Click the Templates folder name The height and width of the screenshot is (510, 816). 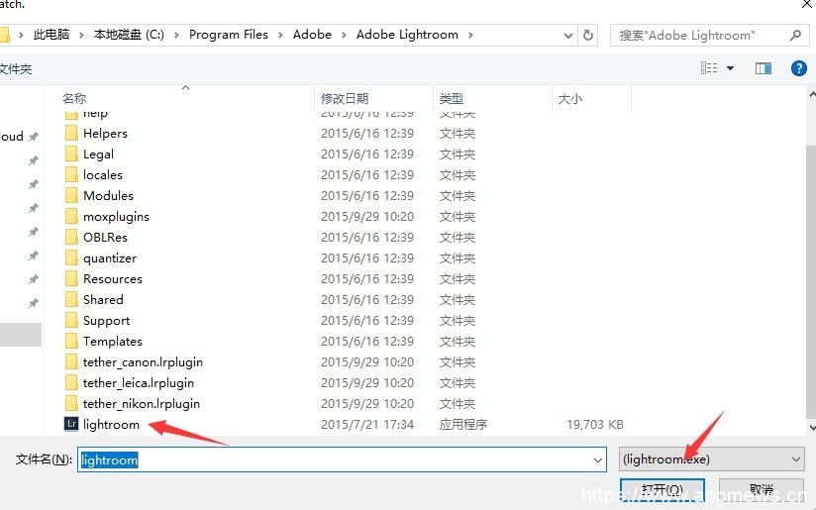pos(113,342)
